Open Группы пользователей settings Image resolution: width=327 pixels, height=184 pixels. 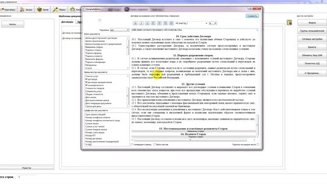click(x=312, y=31)
